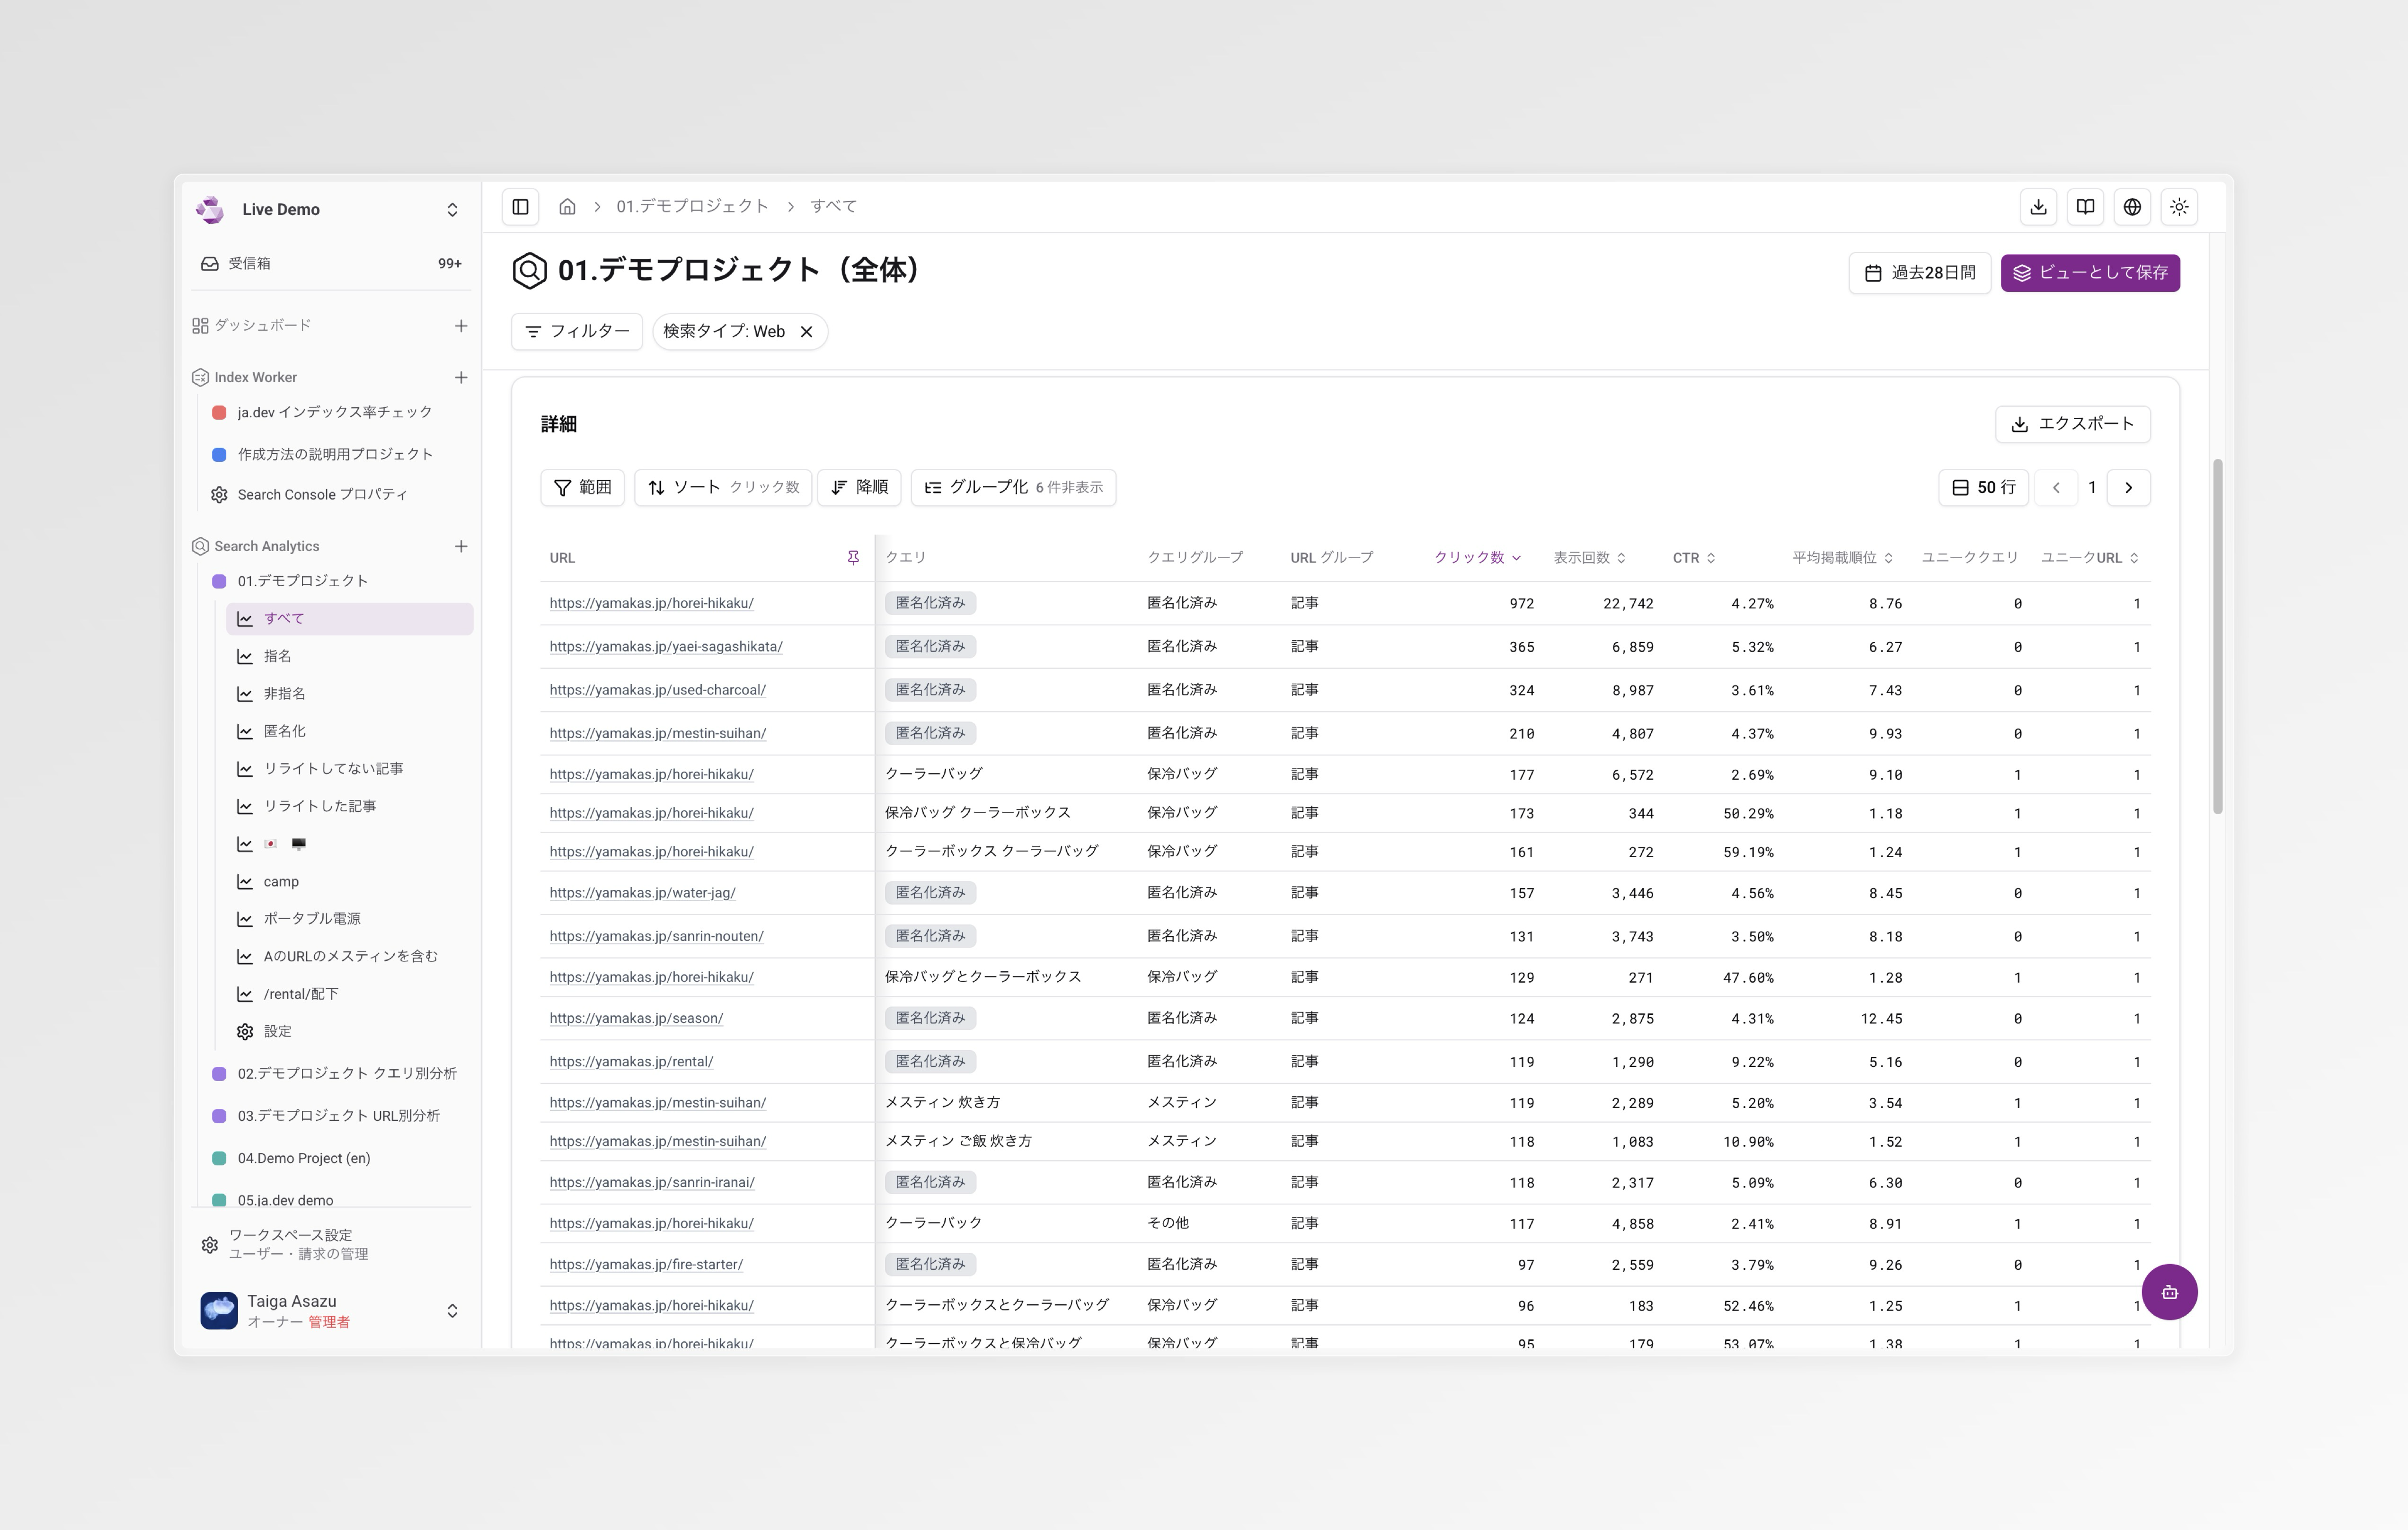Image resolution: width=2408 pixels, height=1530 pixels.
Task: Toggle the sidebar panel icon
Action: (520, 207)
